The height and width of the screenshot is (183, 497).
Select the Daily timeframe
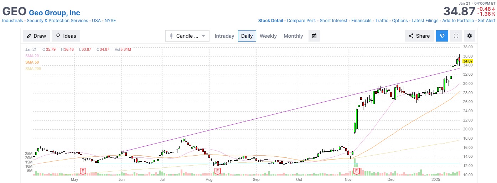tap(247, 36)
